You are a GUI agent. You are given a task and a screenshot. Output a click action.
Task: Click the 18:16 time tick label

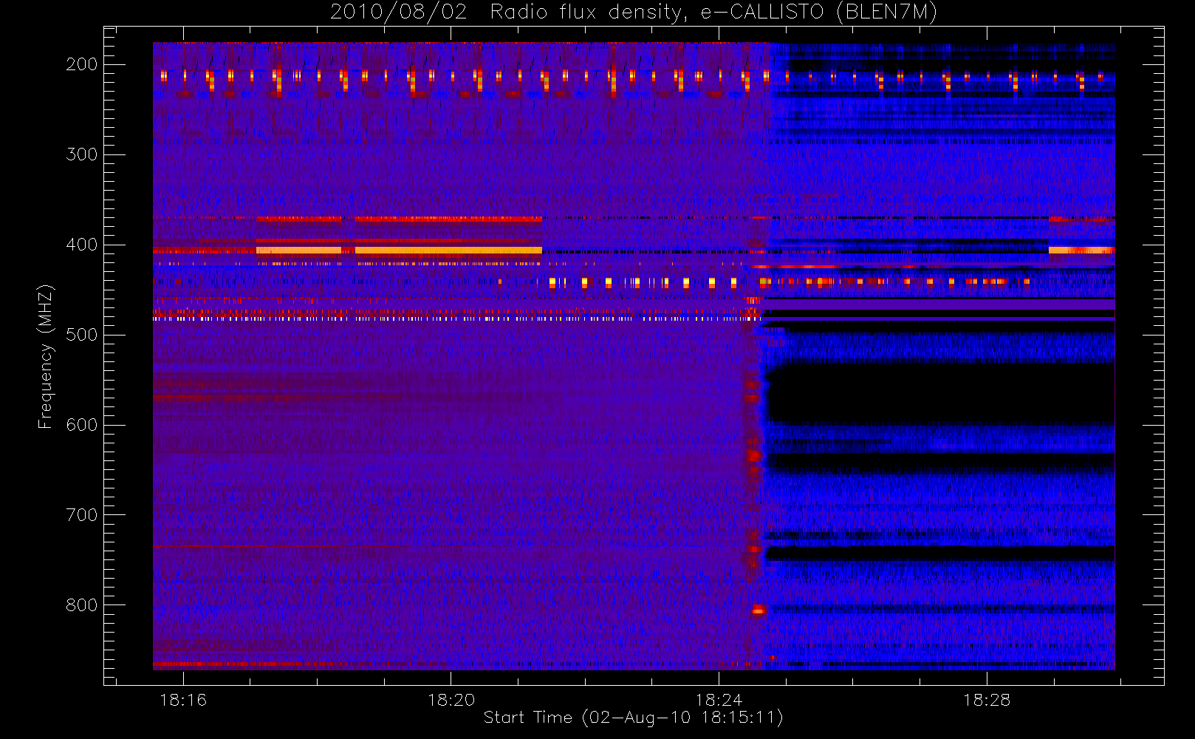coord(183,699)
